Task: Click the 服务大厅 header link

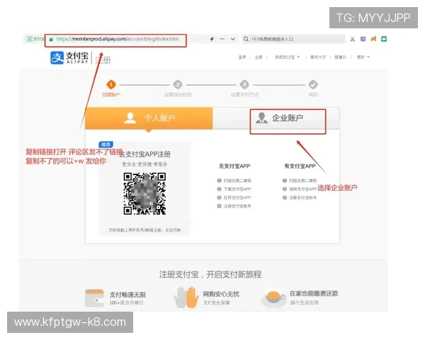Action: pos(318,57)
